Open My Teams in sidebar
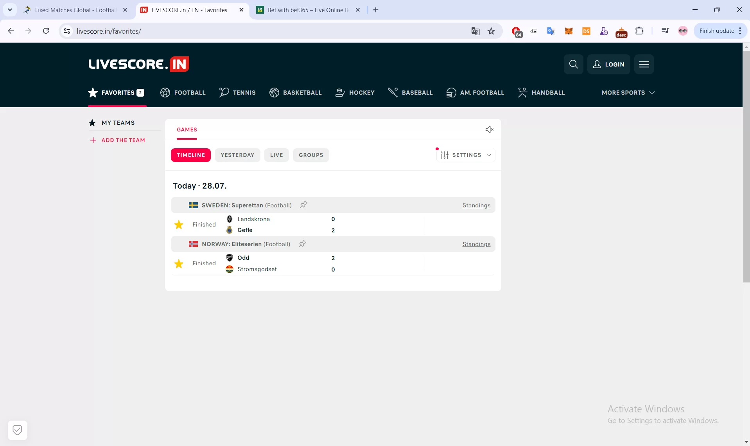Screen dimensions: 750x446 coord(112,123)
